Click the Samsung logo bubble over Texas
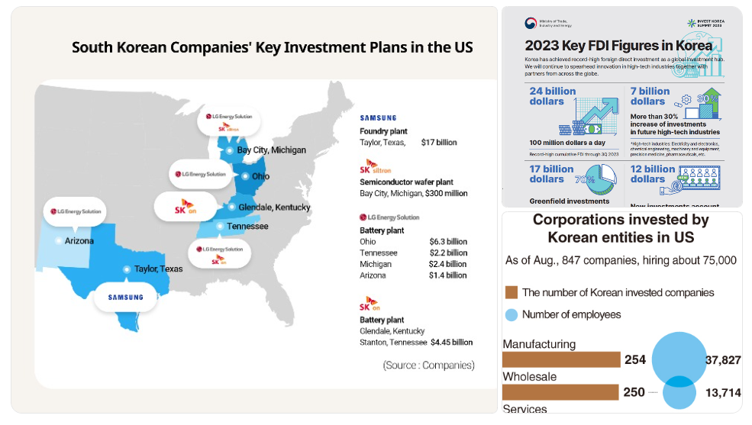This screenshot has width=752, height=425. click(x=126, y=297)
